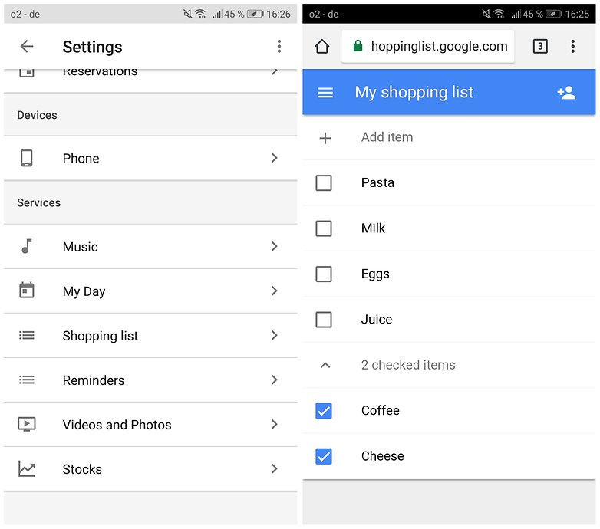
Task: Tap the plus icon beside Add item
Action: pos(325,138)
